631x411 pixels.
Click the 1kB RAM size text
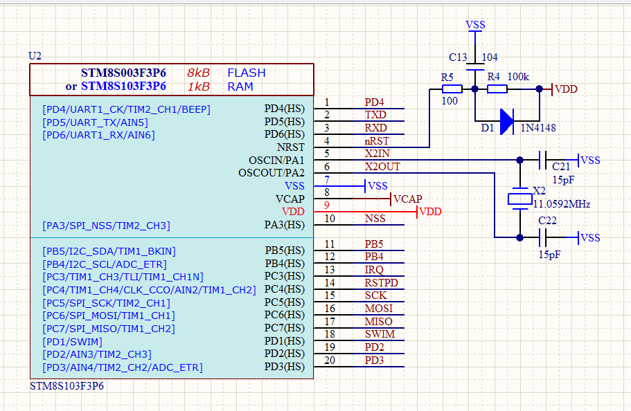(x=198, y=86)
